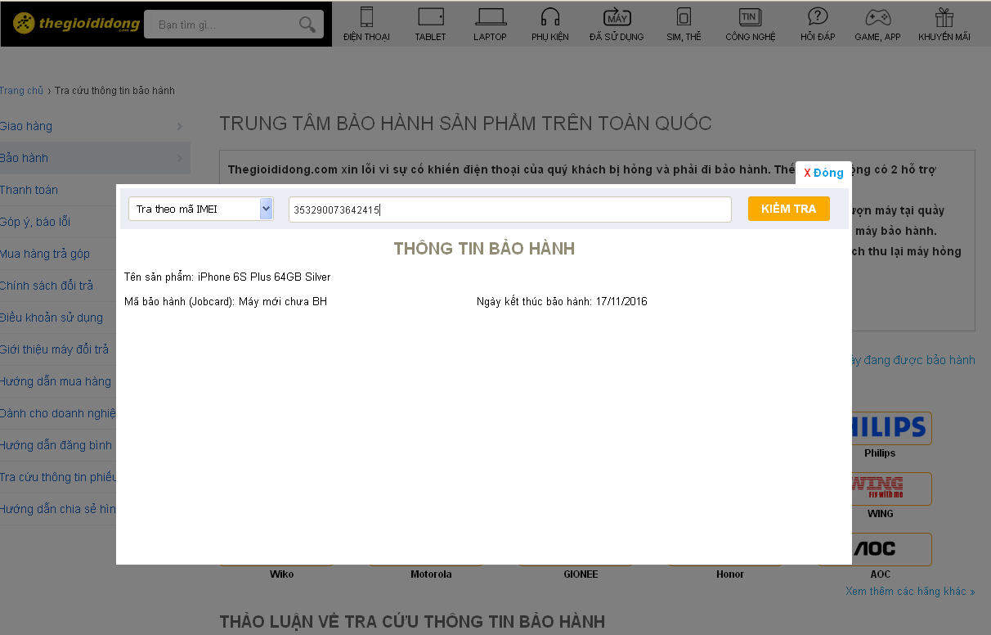Select the Philips brand logo

890,428
